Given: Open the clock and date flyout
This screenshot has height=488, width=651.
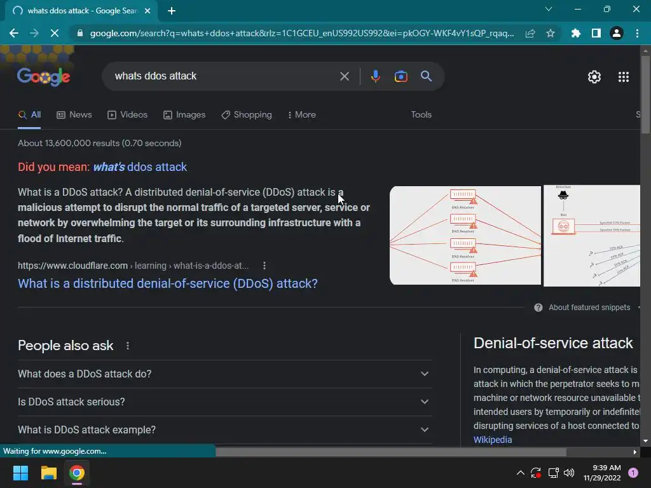Looking at the screenshot, I should point(602,473).
